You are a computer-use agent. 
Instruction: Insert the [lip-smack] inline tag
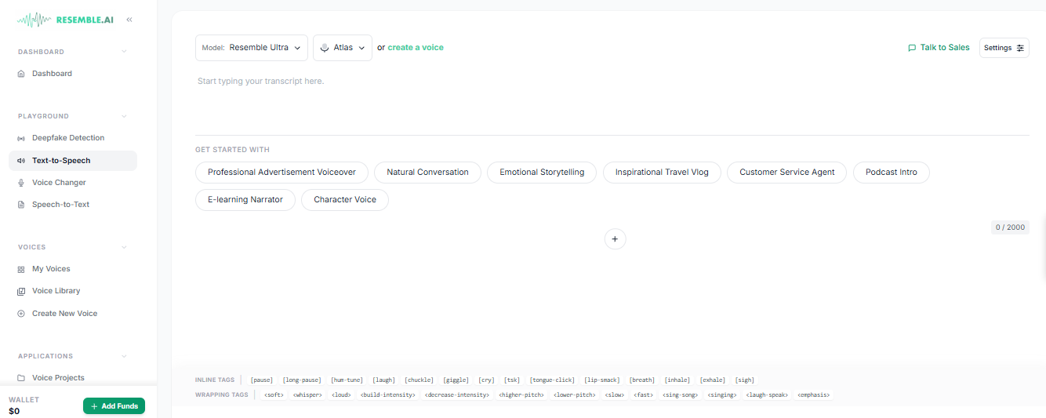coord(603,380)
